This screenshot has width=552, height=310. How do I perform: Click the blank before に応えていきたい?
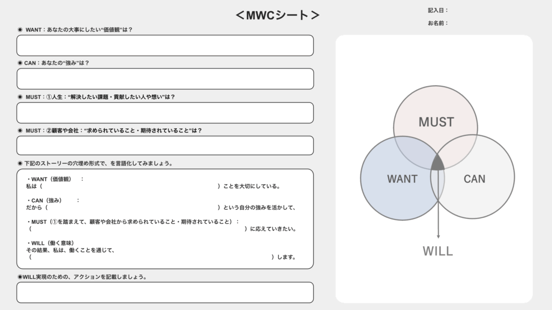[x=137, y=229]
